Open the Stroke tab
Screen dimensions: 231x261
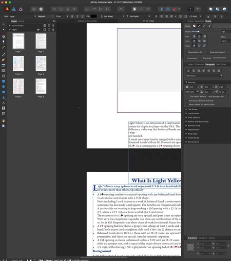pos(208,21)
